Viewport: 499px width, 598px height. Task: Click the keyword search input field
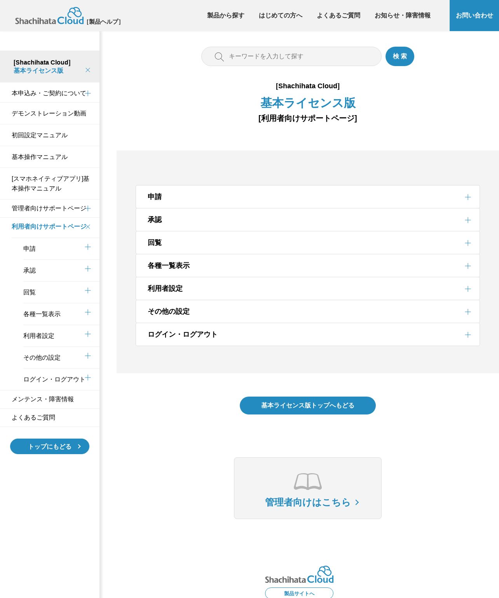(291, 56)
